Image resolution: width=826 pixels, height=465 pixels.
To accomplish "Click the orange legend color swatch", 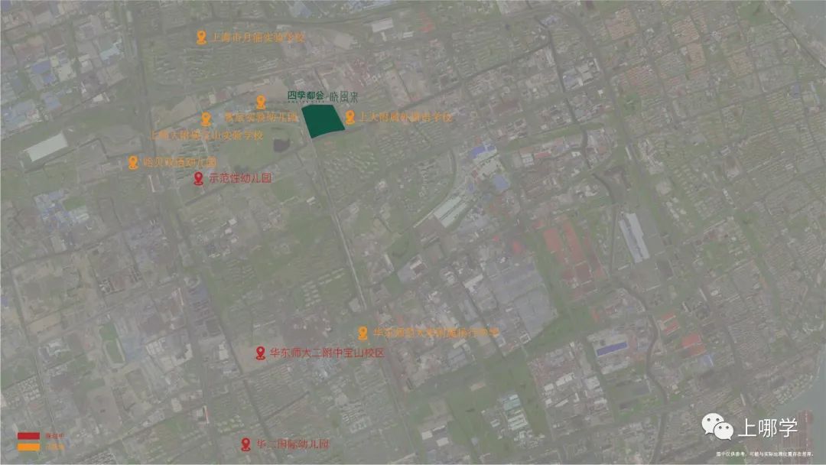I will [x=28, y=447].
